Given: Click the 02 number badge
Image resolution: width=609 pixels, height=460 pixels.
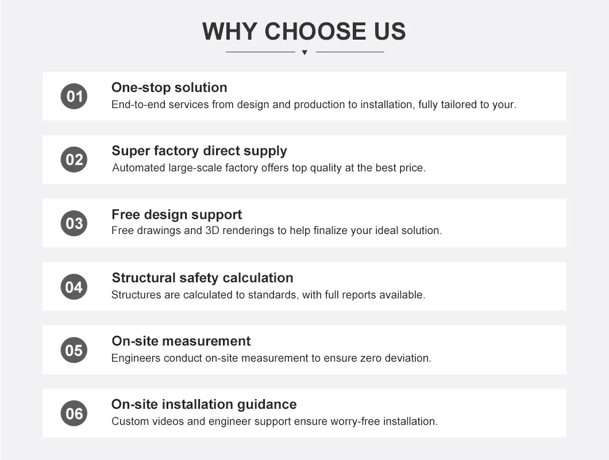Looking at the screenshot, I should (74, 159).
